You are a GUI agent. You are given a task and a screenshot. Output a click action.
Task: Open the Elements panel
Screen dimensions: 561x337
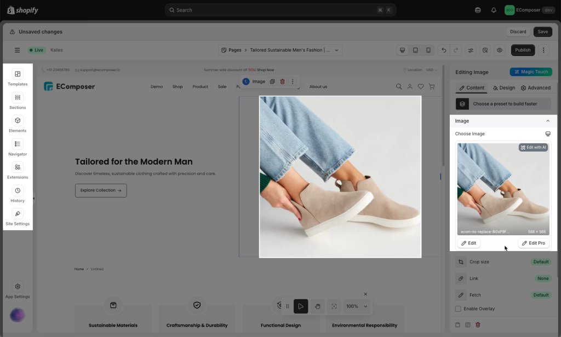click(18, 121)
